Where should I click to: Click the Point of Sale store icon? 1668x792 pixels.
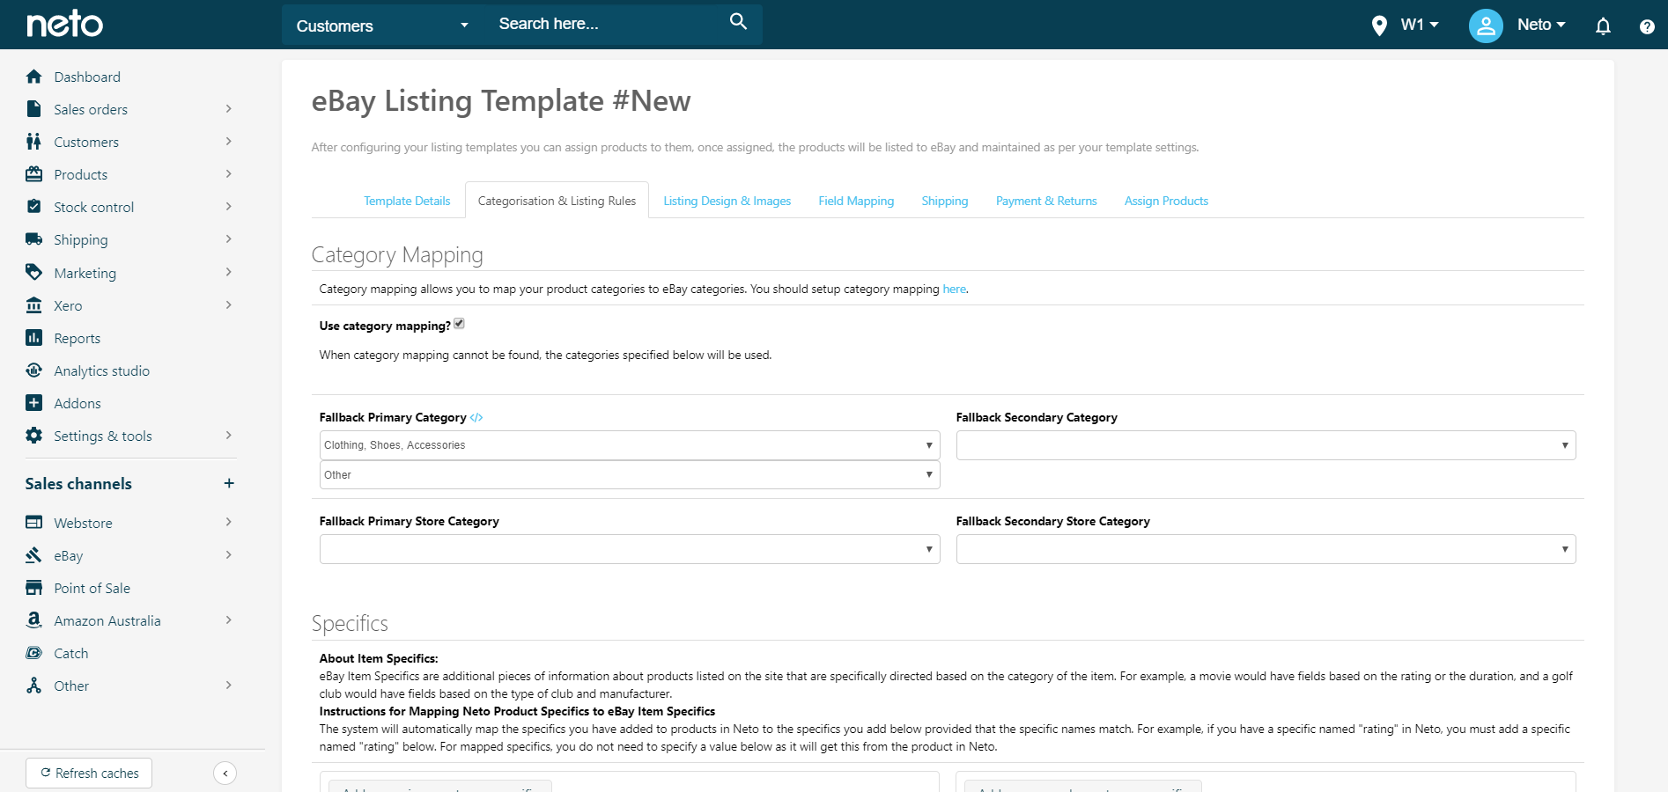(34, 588)
